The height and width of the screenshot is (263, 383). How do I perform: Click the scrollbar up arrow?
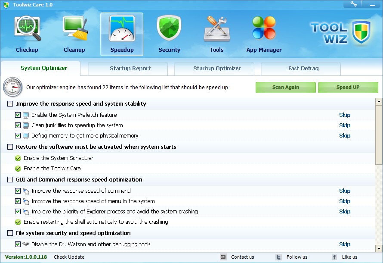tap(379, 101)
